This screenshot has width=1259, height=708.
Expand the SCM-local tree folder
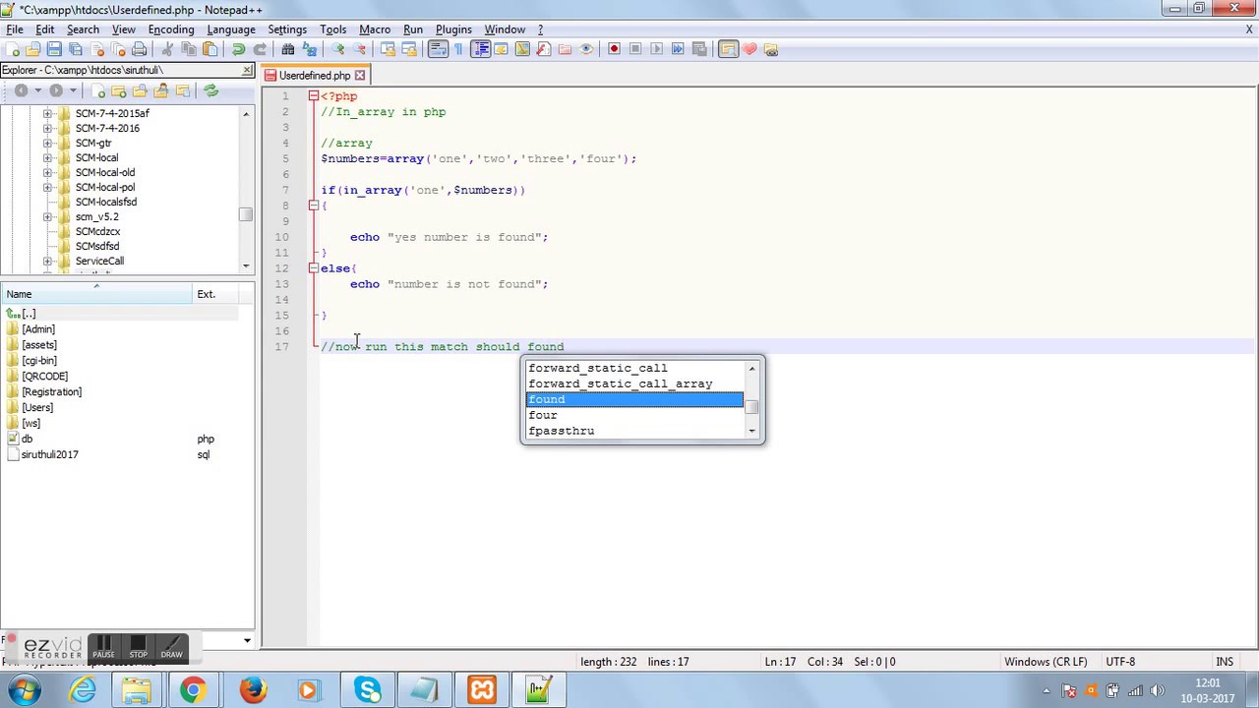pyautogui.click(x=47, y=157)
